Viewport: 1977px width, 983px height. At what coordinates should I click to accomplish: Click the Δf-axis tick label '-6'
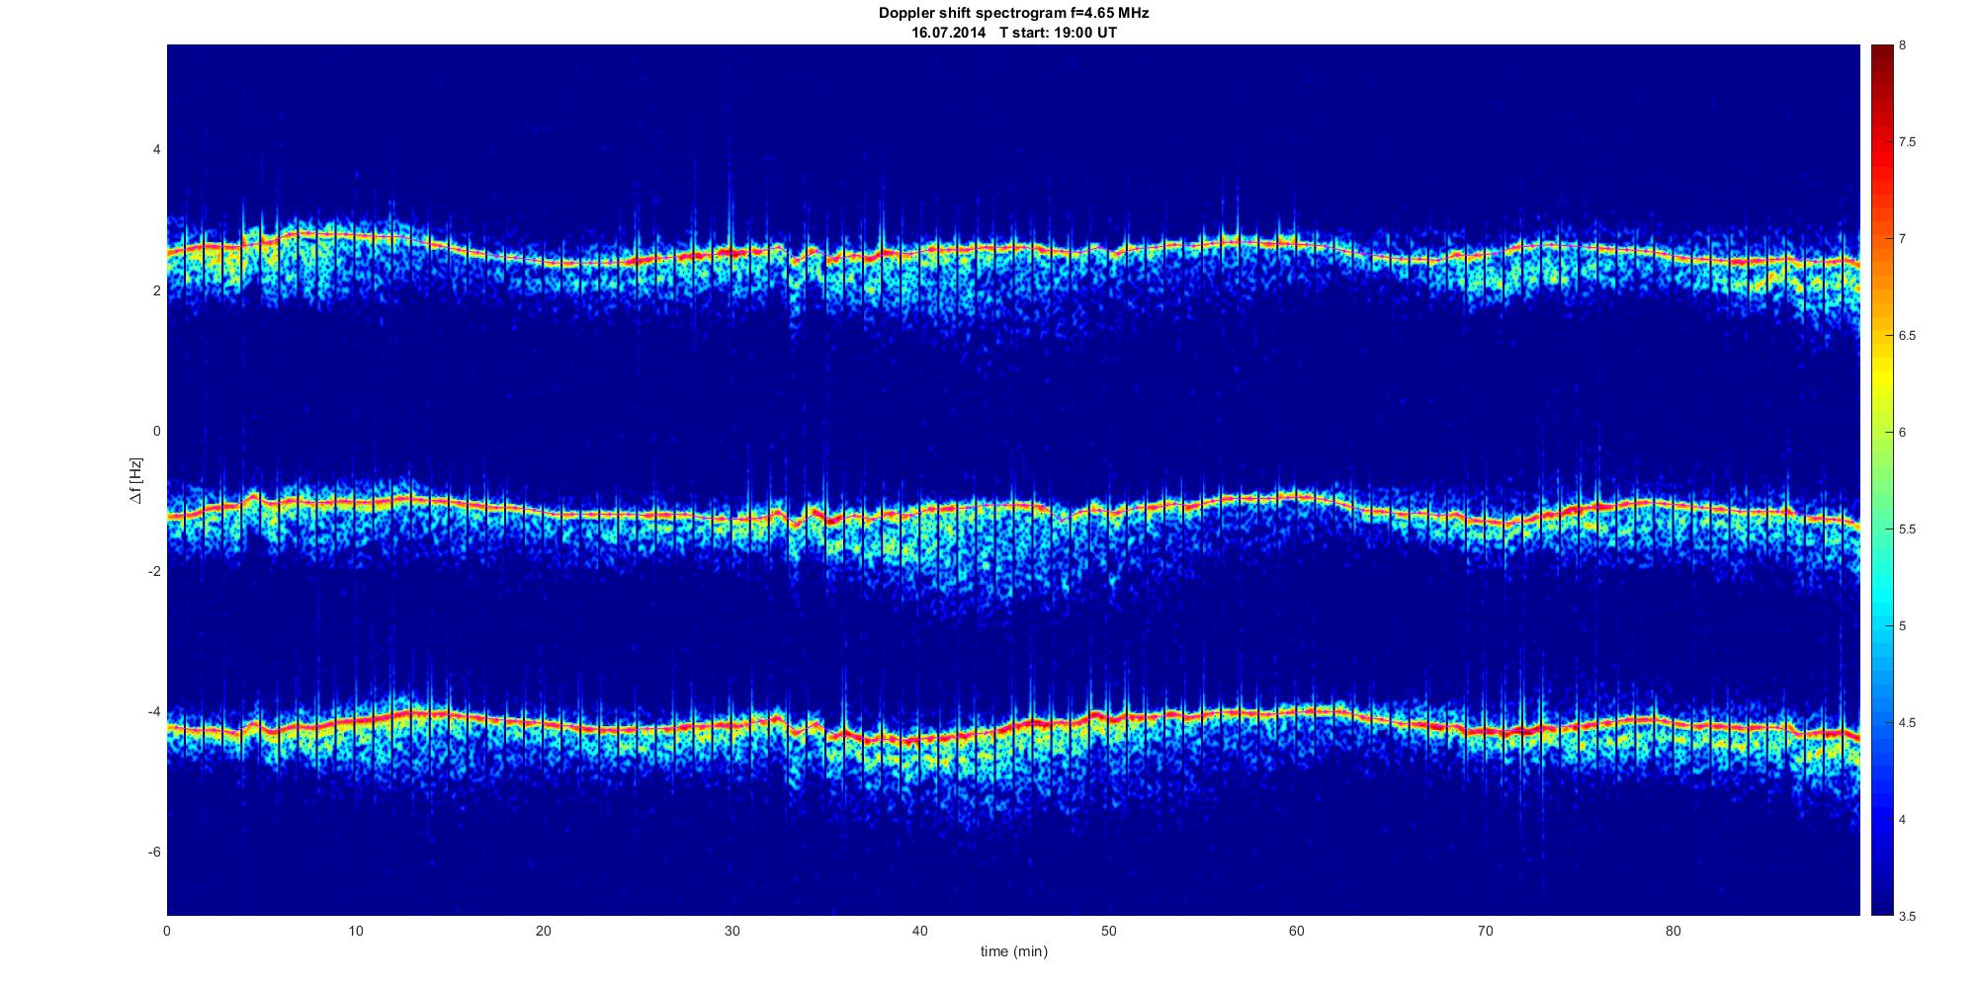click(x=154, y=853)
